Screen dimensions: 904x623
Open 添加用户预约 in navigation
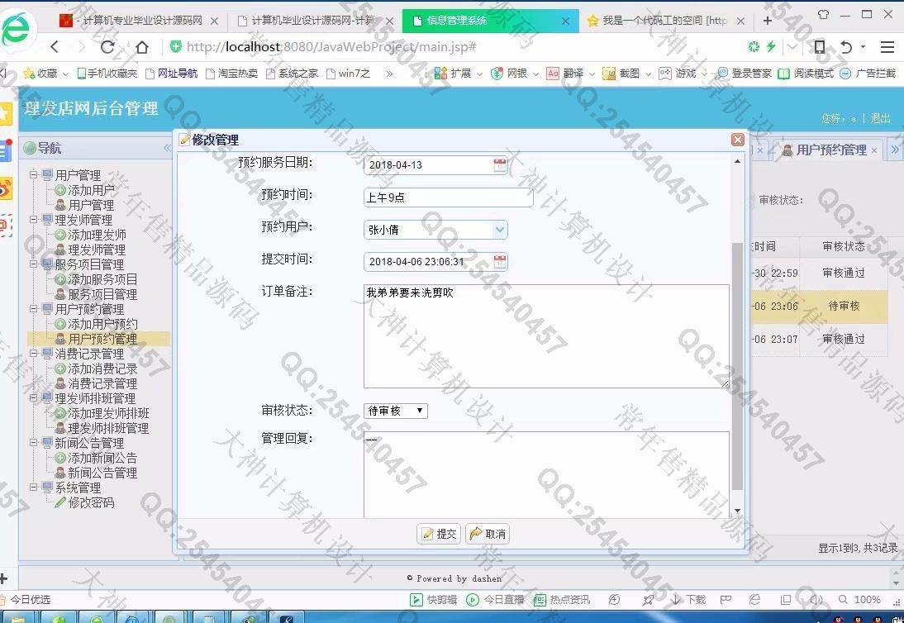tap(96, 324)
